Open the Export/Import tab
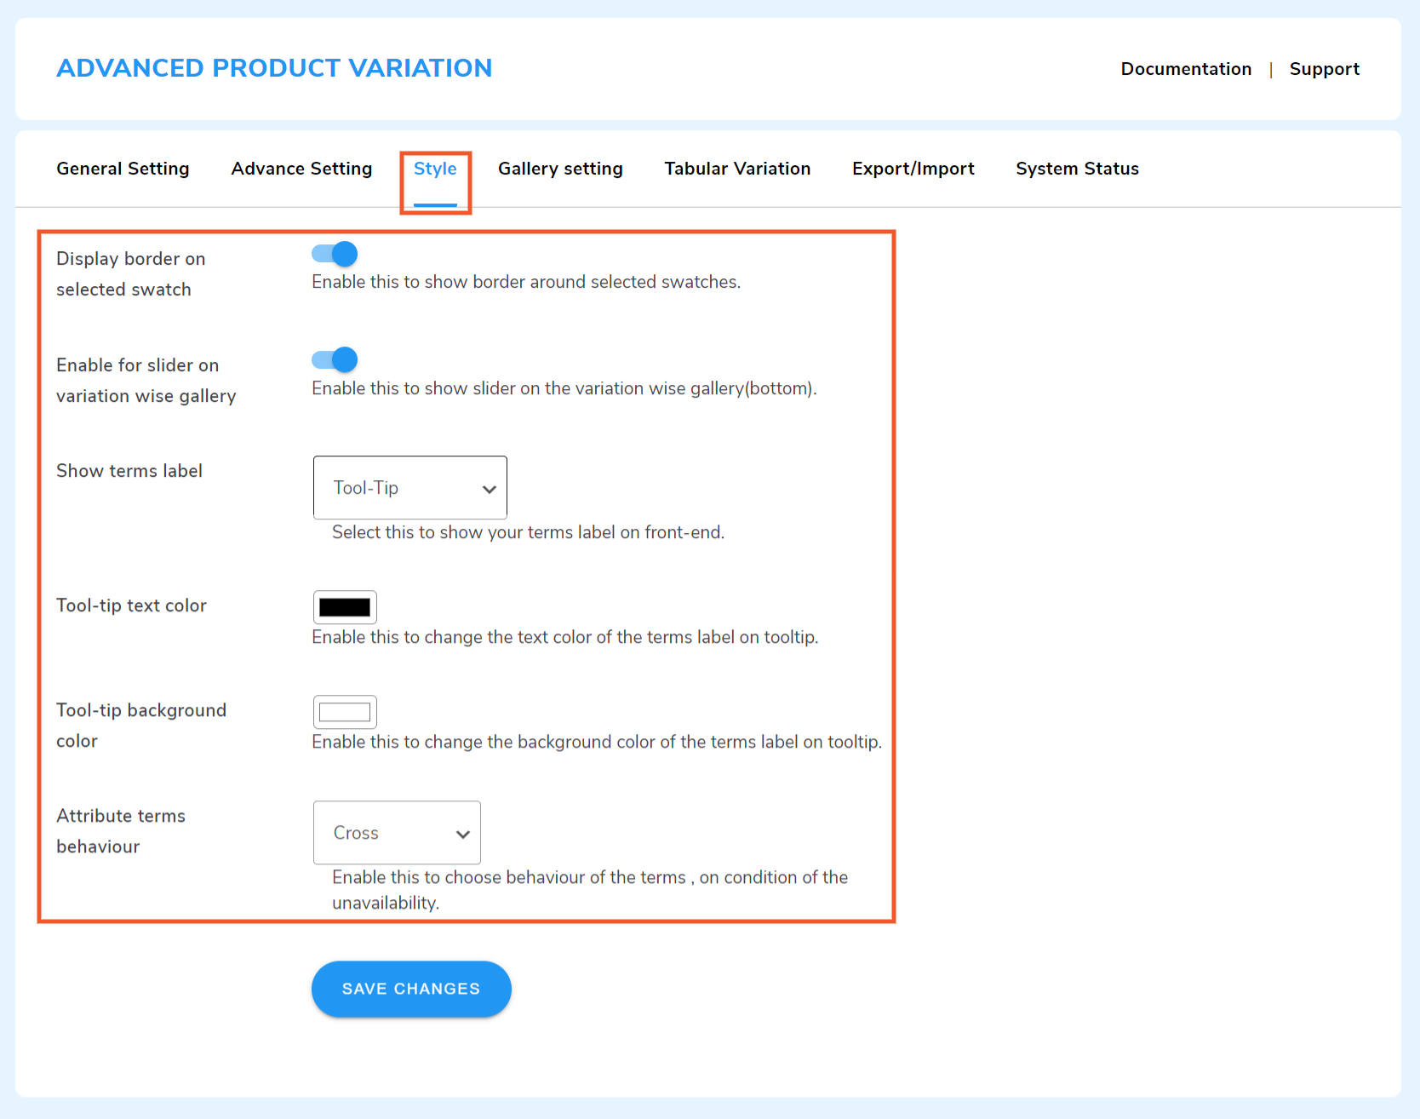 click(913, 168)
